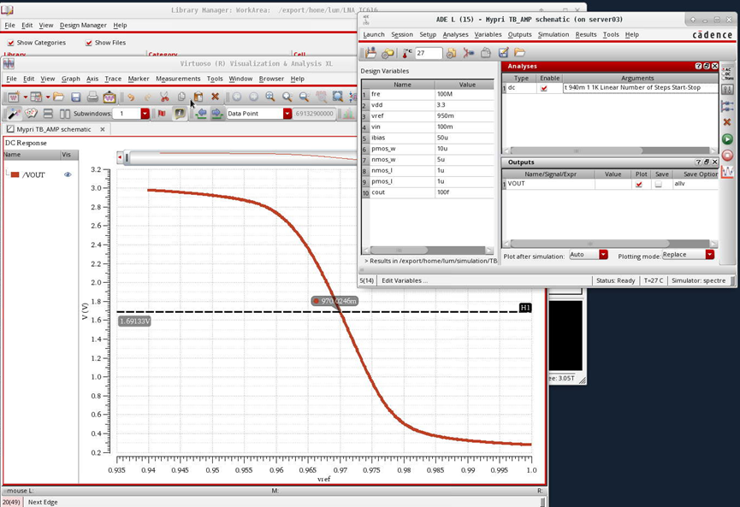Click the Choose Analyses AC/DC/Trans icon in ADE L
The height and width of the screenshot is (507, 740).
(727, 74)
